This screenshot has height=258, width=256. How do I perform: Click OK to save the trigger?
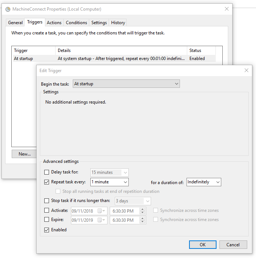pos(203,245)
